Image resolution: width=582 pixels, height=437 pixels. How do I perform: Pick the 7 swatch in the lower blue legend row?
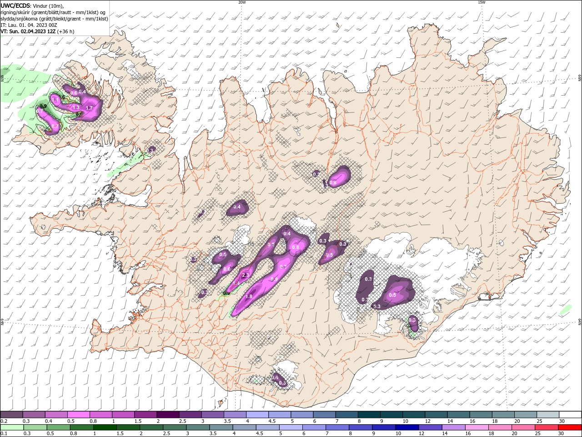(x=337, y=427)
